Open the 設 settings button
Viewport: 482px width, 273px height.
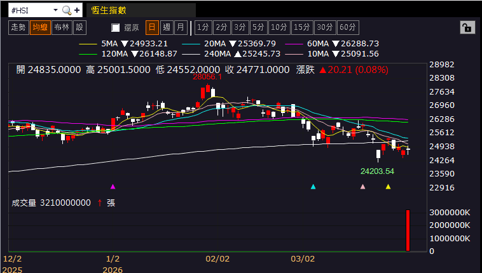tap(79, 27)
